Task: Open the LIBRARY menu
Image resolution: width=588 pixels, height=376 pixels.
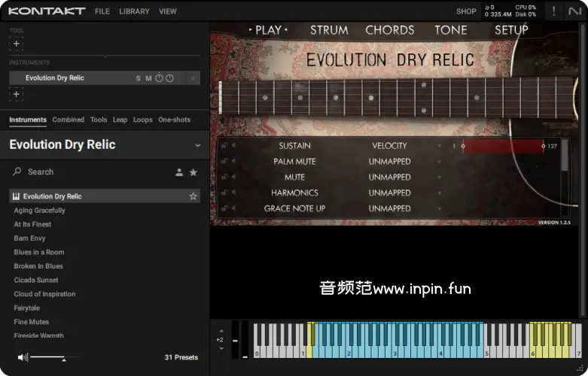Action: pyautogui.click(x=134, y=11)
